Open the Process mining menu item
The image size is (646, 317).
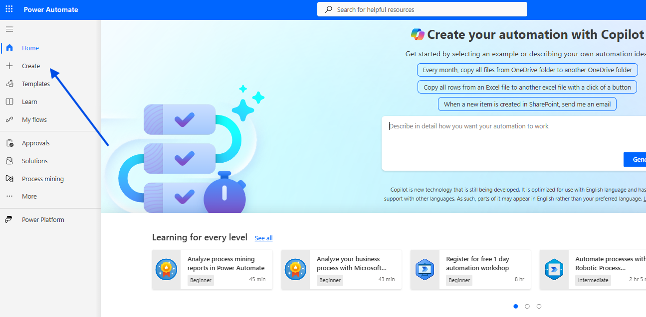42,179
